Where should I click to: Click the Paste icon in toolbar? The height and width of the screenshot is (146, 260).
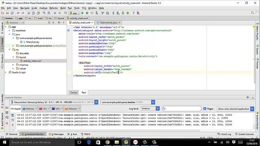(38, 13)
